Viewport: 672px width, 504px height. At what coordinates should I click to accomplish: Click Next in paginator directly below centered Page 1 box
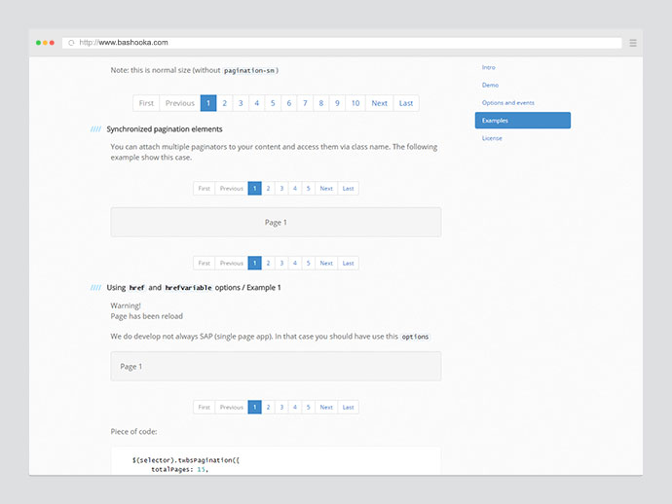326,263
